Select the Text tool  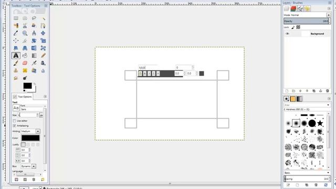pos(16,56)
